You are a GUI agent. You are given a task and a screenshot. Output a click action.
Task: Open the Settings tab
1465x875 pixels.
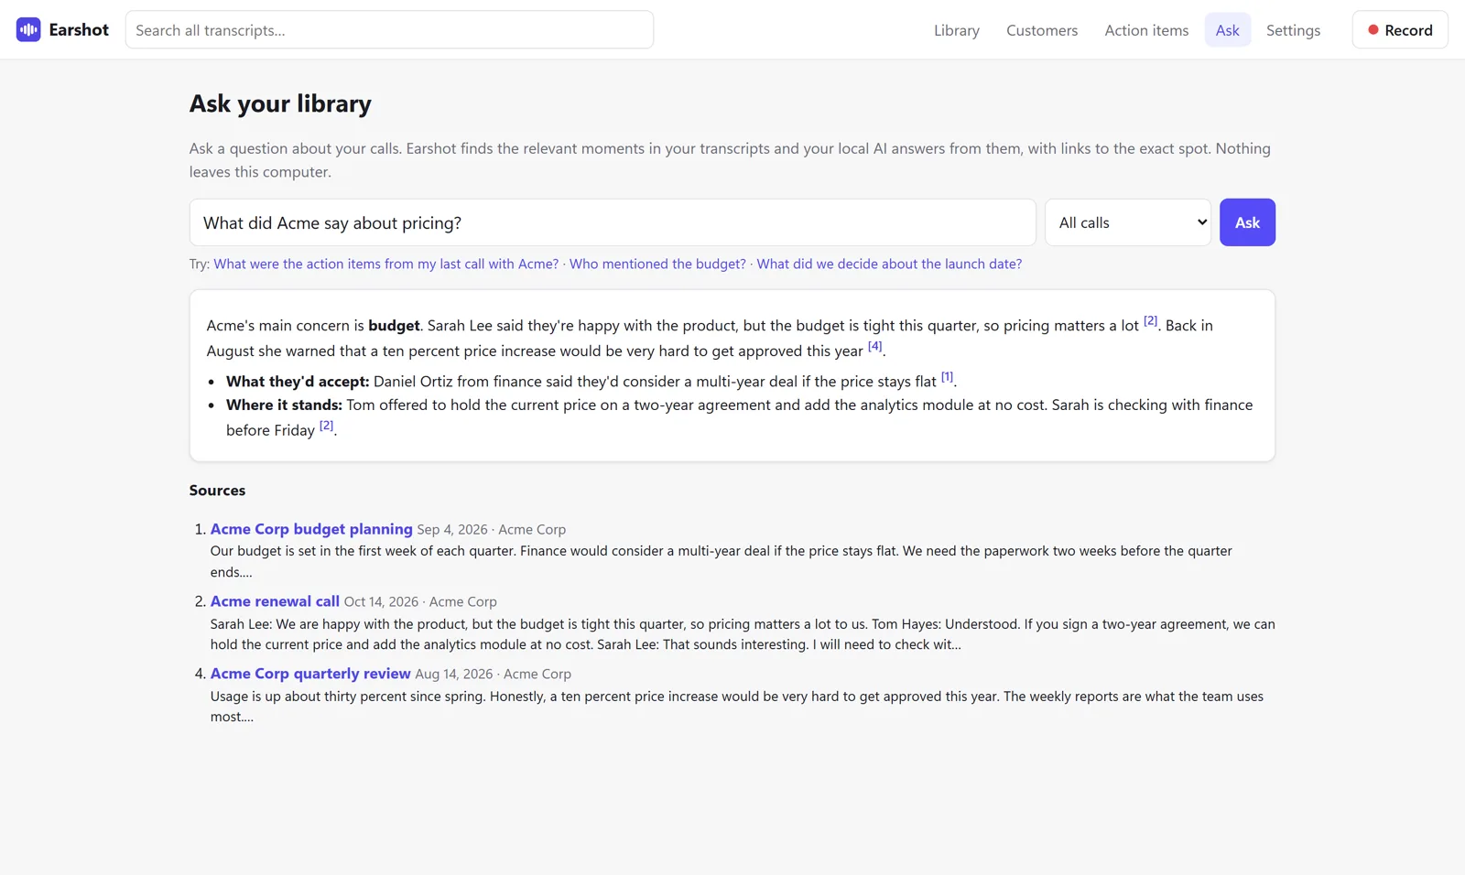[x=1293, y=30]
